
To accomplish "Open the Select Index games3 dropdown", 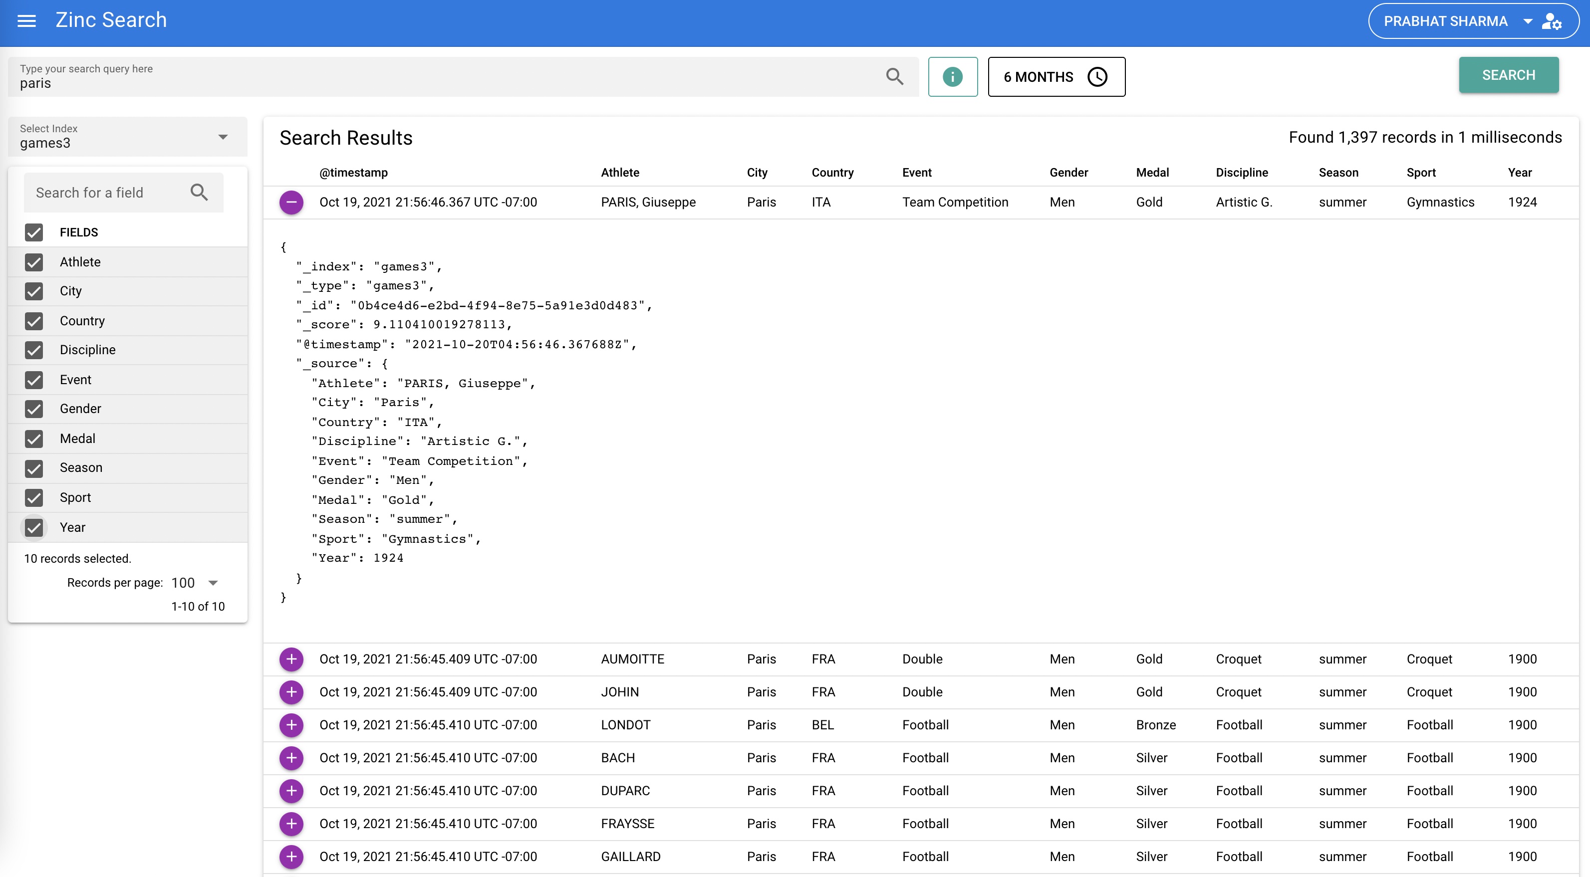I will (x=127, y=137).
